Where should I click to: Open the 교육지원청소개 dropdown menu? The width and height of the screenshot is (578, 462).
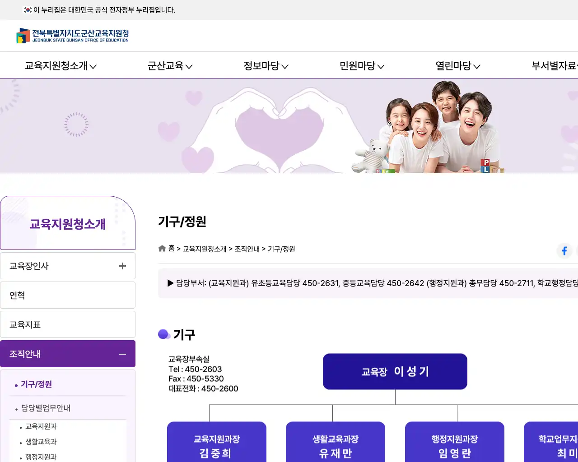point(60,66)
